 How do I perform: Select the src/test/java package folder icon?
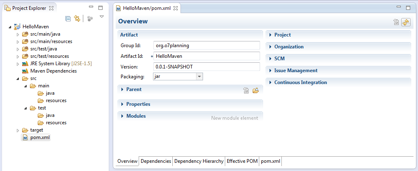[25, 49]
